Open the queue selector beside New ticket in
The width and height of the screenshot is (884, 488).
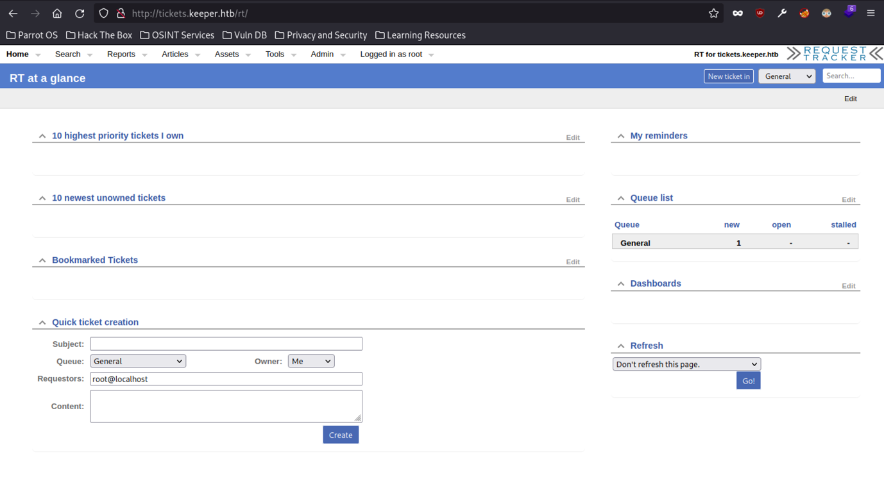coord(786,76)
